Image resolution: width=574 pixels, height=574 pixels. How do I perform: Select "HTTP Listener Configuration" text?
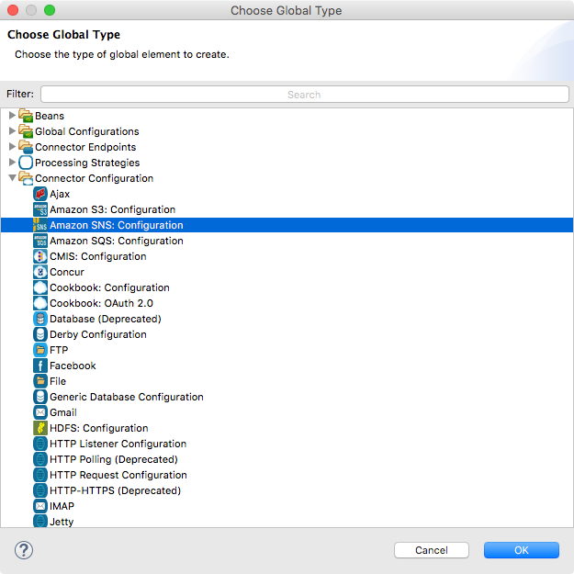(x=118, y=444)
